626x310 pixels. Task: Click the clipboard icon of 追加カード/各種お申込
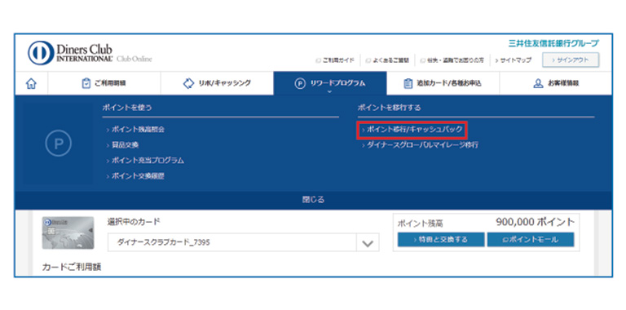tap(408, 83)
